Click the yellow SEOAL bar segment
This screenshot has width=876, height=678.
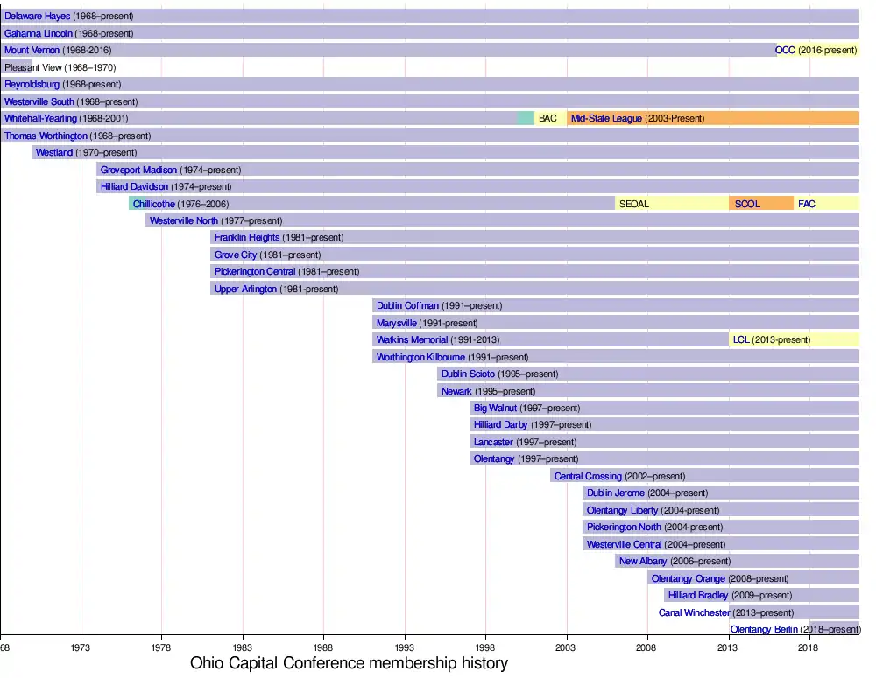pos(671,204)
